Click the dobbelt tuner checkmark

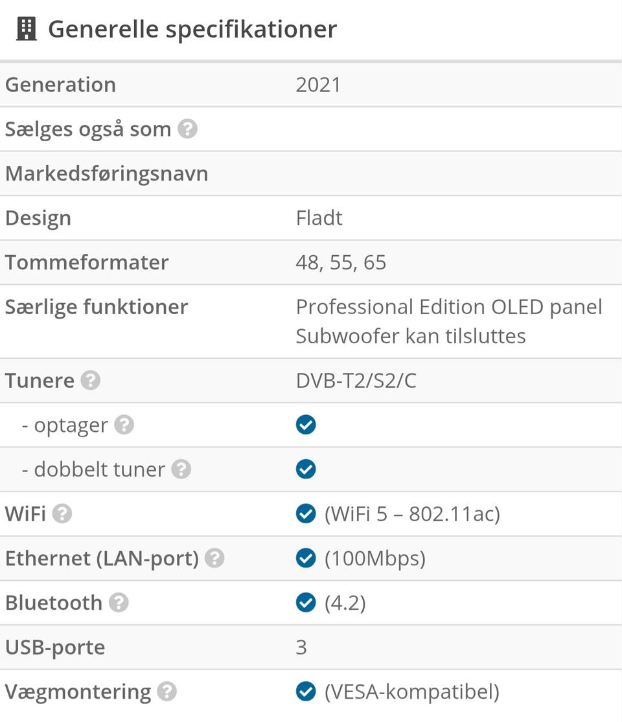[306, 469]
